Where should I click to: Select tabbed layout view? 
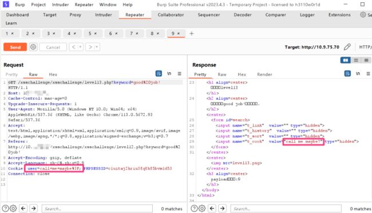pyautogui.click(x=366, y=60)
